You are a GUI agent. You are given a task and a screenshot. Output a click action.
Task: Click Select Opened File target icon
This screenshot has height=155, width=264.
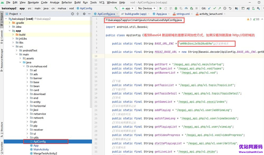coord(72,14)
